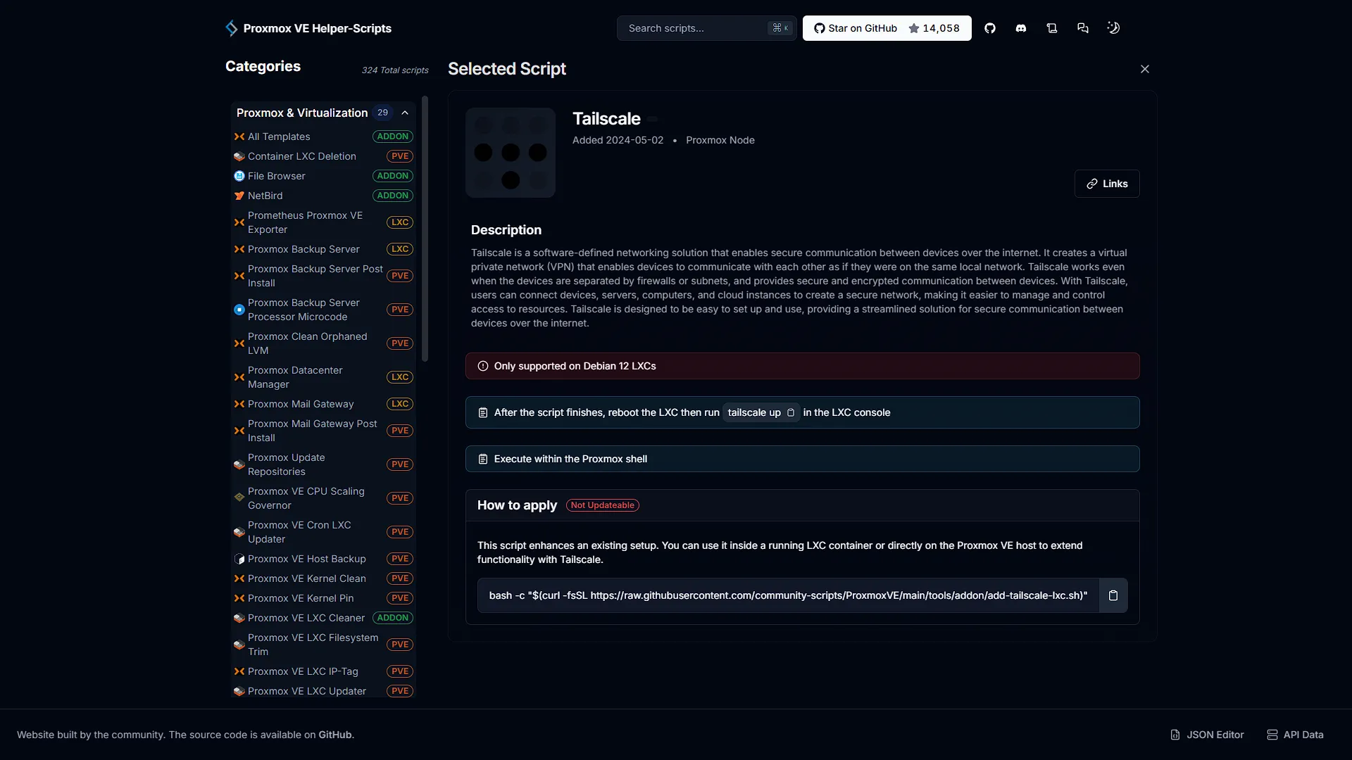The width and height of the screenshot is (1352, 760).
Task: Click PVE badge on Kernel Pin row
Action: click(x=400, y=598)
